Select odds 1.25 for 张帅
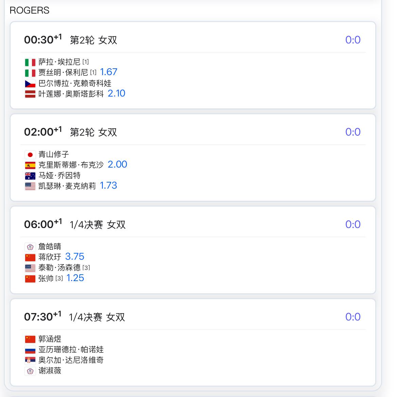Viewport: 410px width, 397px height. pyautogui.click(x=75, y=278)
